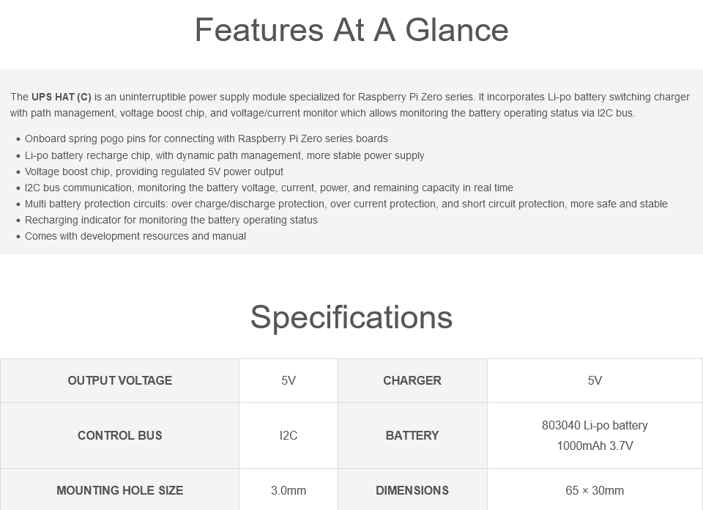The height and width of the screenshot is (510, 703).
Task: Click the DIMENSIONS table header cell
Action: coord(412,489)
